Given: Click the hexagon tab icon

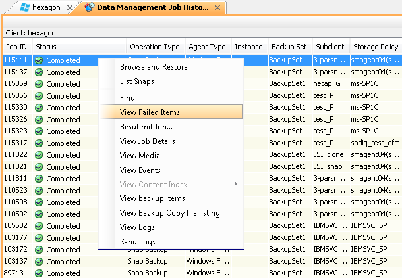Looking at the screenshot, I should pyautogui.click(x=24, y=8).
